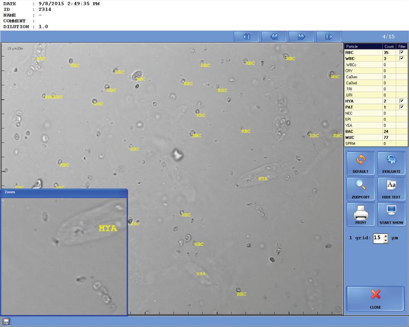This screenshot has width=409, height=327.
Task: Click the Close button with red X
Action: [375, 298]
